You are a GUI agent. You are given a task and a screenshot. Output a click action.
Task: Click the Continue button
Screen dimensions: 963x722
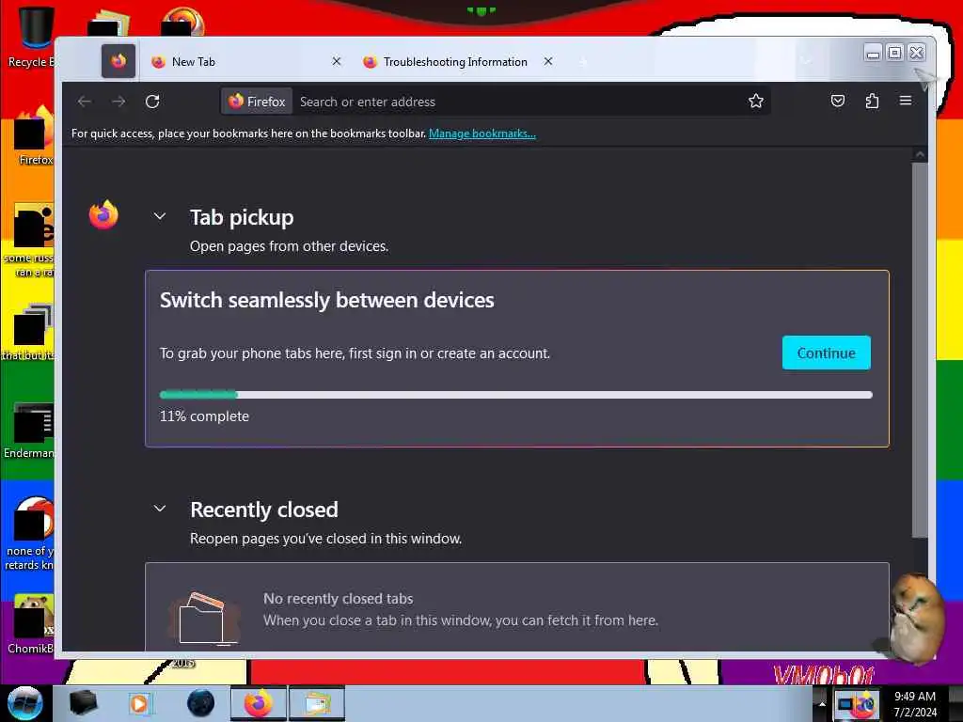826,353
